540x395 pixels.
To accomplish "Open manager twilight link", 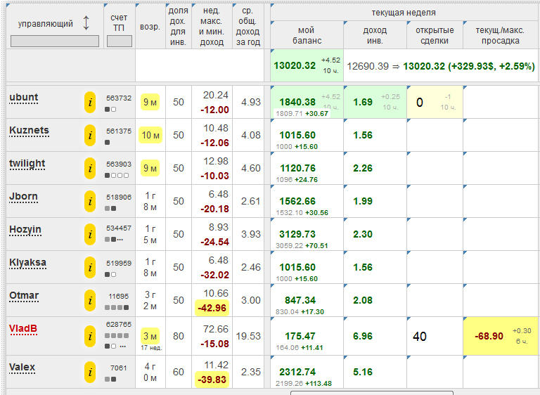I will coord(27,164).
